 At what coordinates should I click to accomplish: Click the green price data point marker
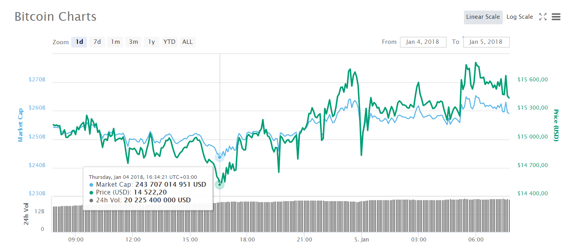(x=219, y=184)
